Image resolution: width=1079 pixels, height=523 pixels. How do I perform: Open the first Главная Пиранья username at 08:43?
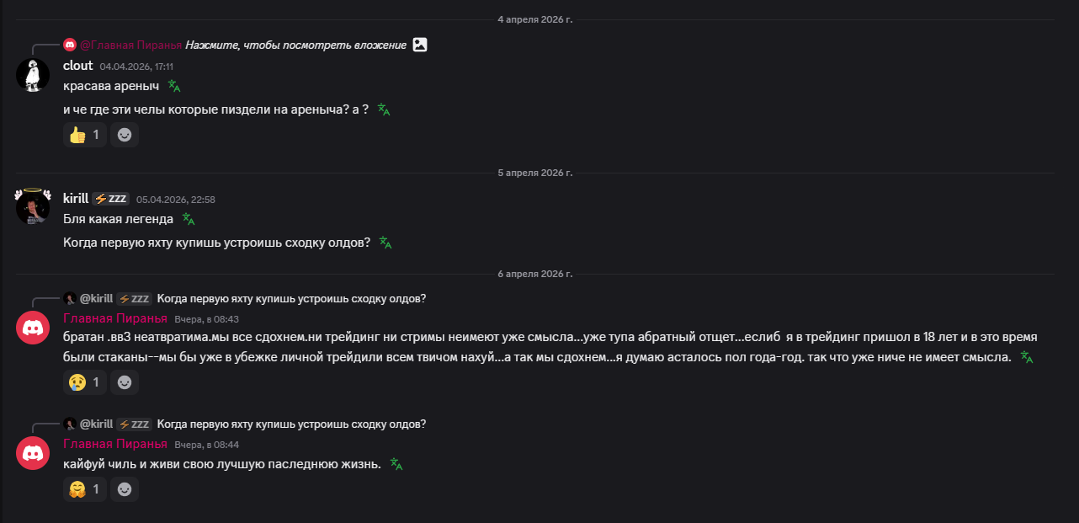(115, 318)
